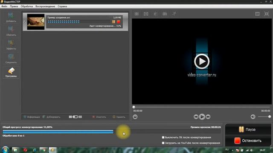Image resolution: width=273 pixels, height=153 pixels.
Task: Open the Эффекты (Effects) panel
Action: (x=11, y=45)
